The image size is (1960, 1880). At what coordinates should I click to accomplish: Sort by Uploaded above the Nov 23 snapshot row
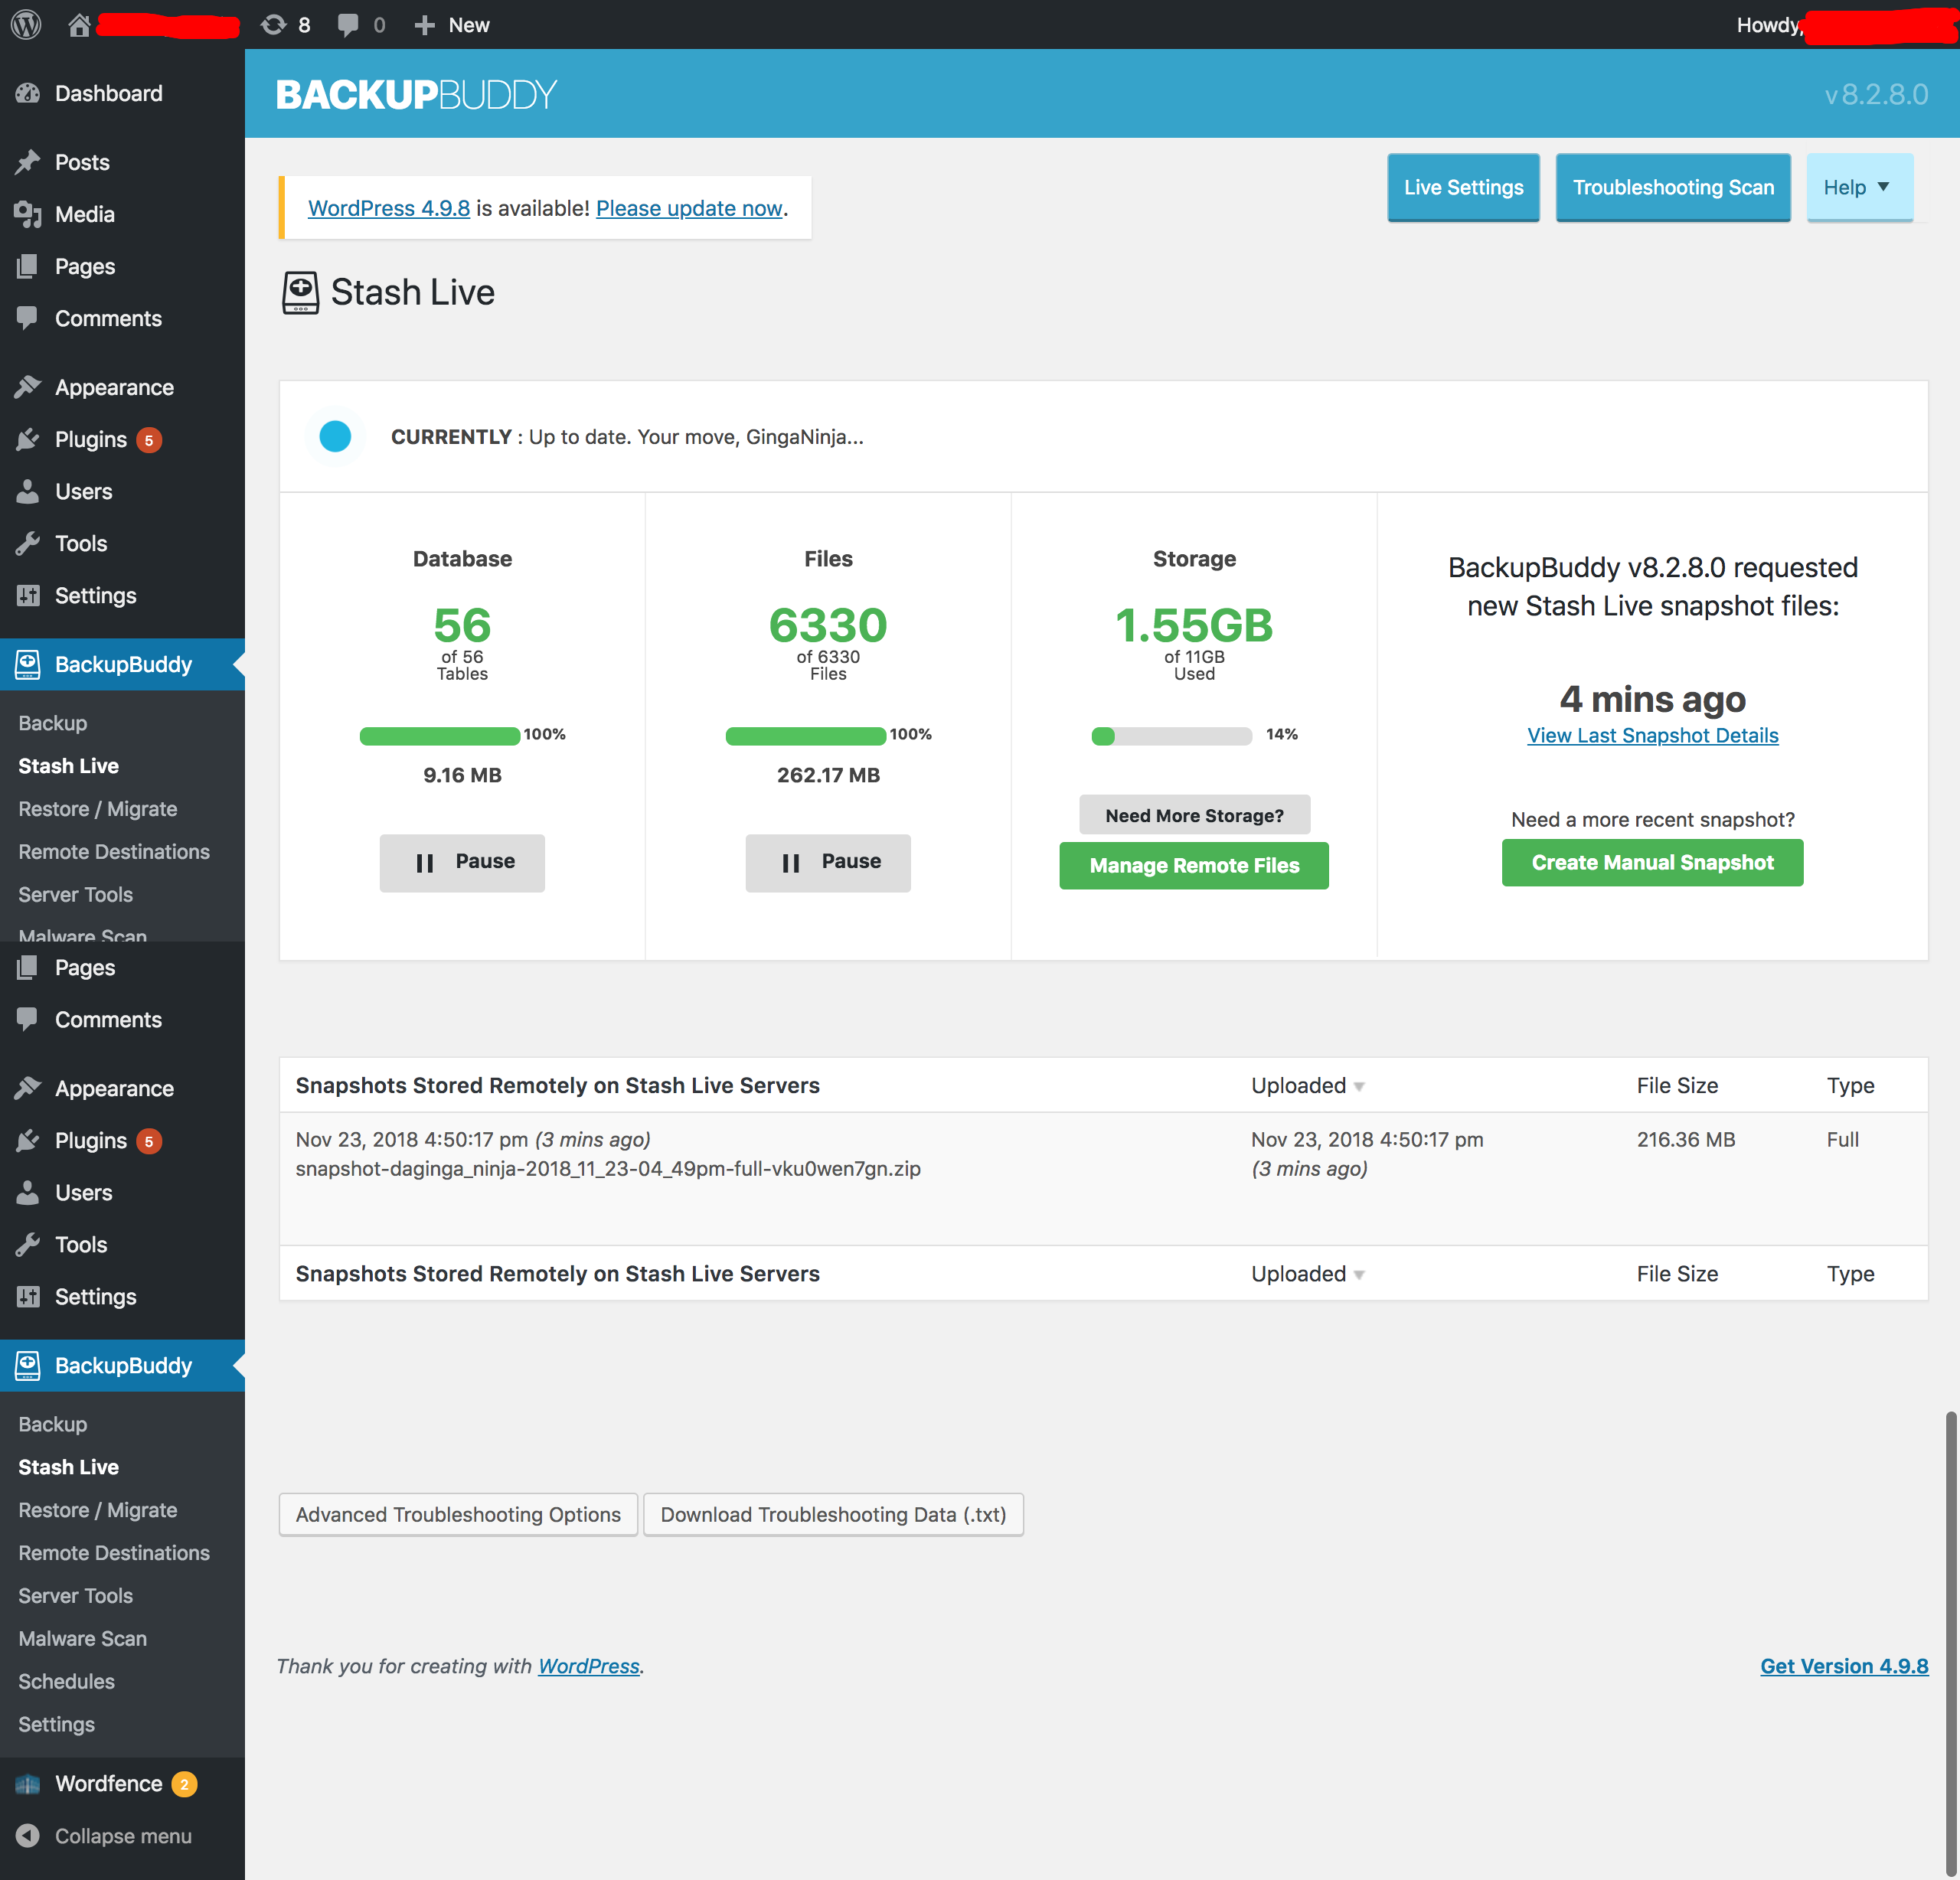tap(1307, 1085)
